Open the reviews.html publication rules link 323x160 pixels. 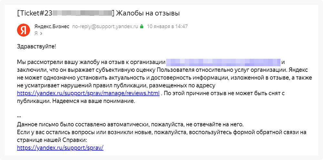(x=88, y=93)
